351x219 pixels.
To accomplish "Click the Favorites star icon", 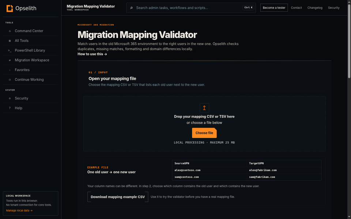I will point(10,70).
